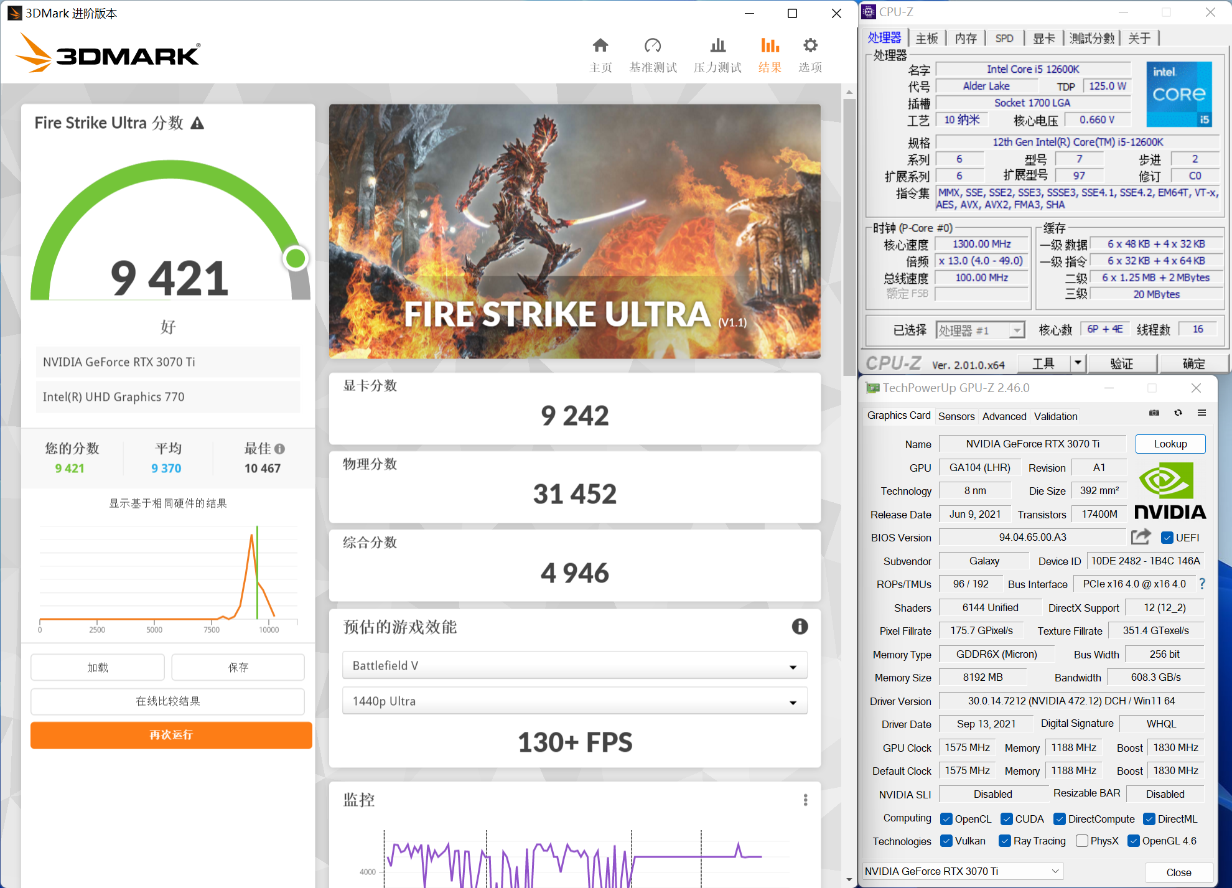1232x888 pixels.
Task: Click the GPU-Z refresh icon
Action: (1178, 413)
